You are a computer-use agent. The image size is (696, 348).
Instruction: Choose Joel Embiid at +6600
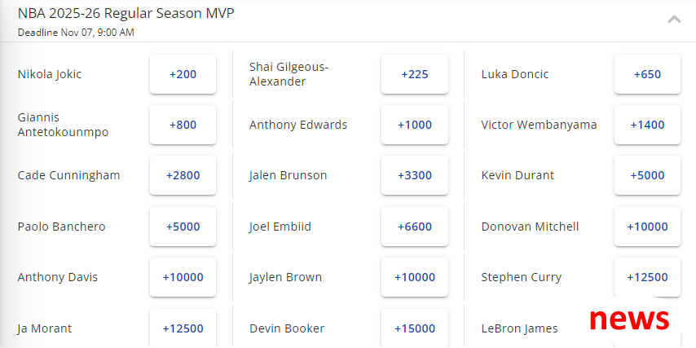click(415, 227)
